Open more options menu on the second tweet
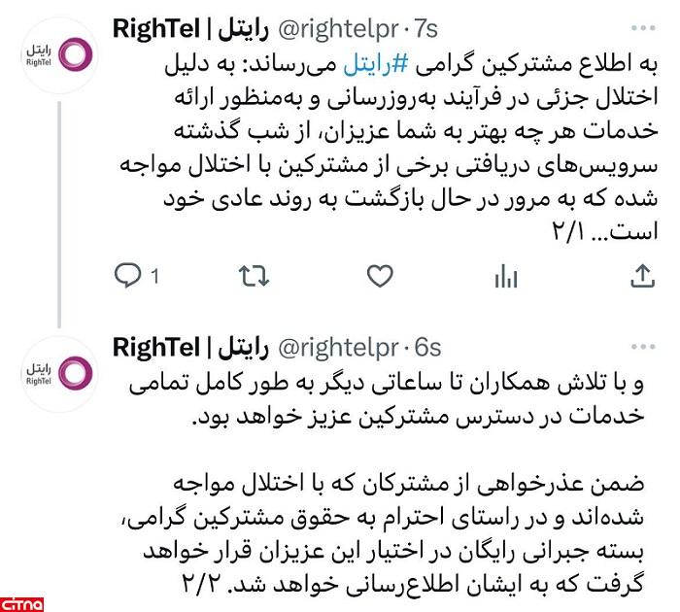This screenshot has height=612, width=680. click(x=643, y=347)
